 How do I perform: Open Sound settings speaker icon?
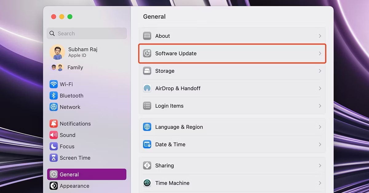click(54, 135)
